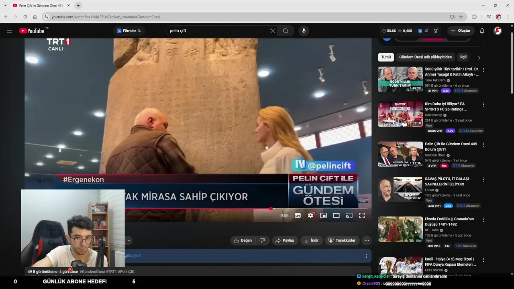514x289 pixels.
Task: View site information icon in address bar
Action: [x=46, y=17]
